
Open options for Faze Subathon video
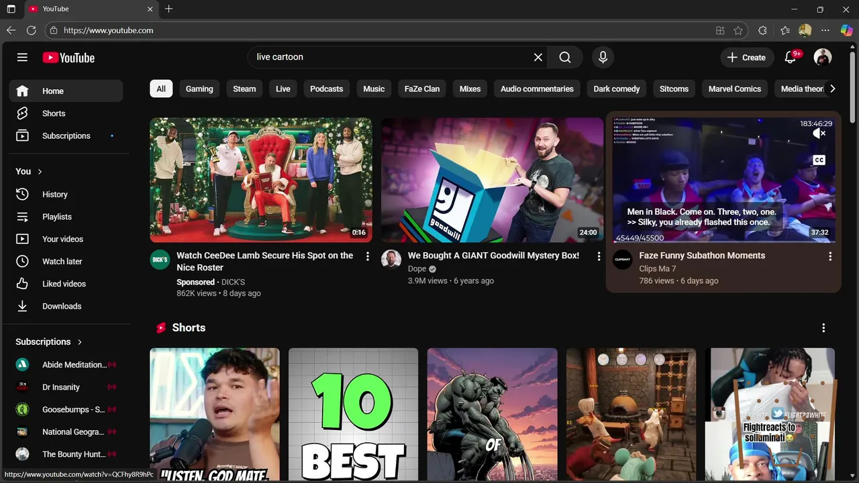coord(830,256)
